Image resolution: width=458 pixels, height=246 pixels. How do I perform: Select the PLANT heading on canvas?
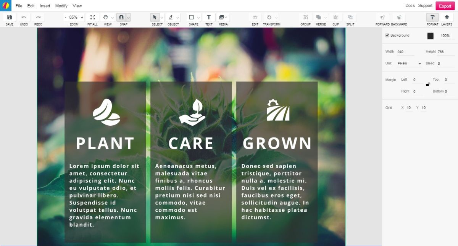[x=105, y=143]
